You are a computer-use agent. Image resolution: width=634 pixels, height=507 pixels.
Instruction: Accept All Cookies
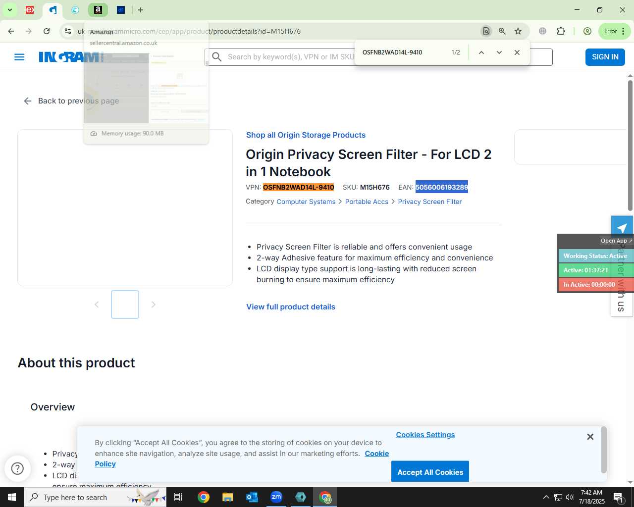click(x=430, y=472)
